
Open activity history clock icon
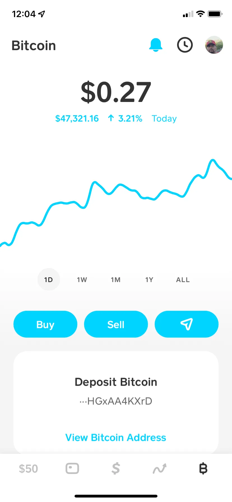[185, 45]
